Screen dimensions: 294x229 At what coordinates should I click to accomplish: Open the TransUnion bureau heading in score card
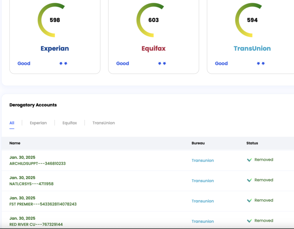pos(252,48)
